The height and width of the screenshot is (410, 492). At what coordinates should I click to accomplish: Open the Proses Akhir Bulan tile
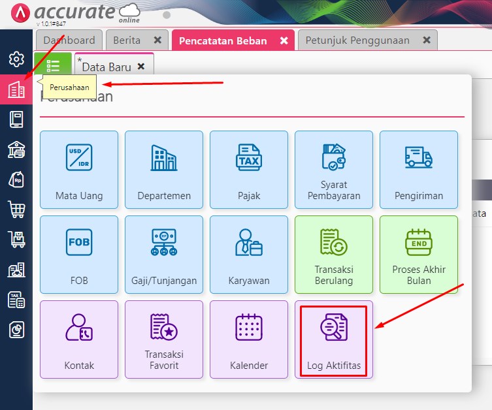pyautogui.click(x=419, y=255)
